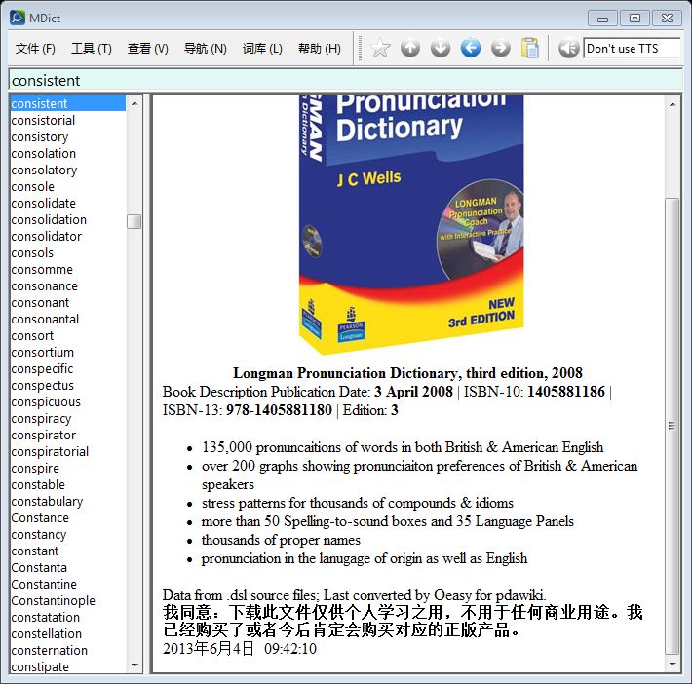
Task: Click the clipboard paste icon
Action: [x=530, y=48]
